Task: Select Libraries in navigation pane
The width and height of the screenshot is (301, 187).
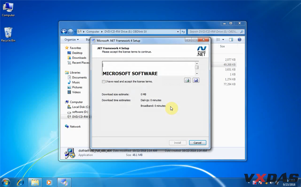Action: click(73, 73)
